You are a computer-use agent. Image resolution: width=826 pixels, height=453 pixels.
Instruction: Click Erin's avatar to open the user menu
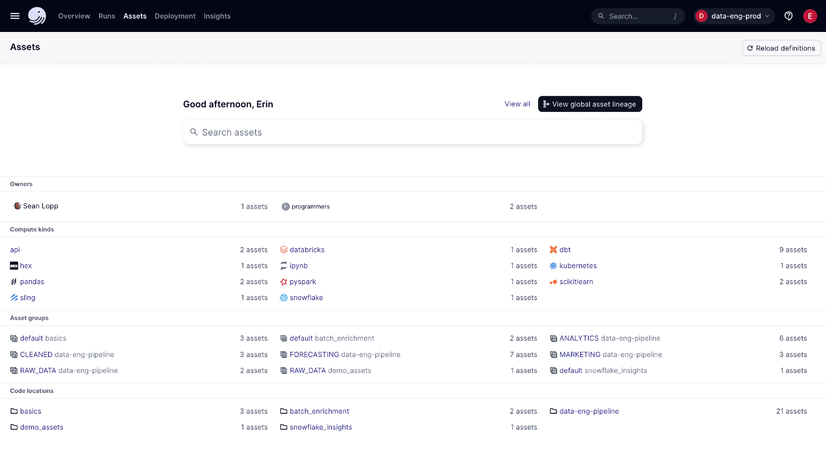coord(810,16)
